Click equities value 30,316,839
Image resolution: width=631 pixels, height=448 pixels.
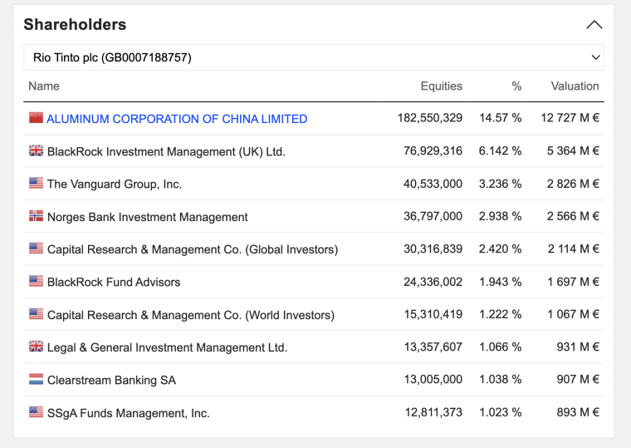[433, 249]
